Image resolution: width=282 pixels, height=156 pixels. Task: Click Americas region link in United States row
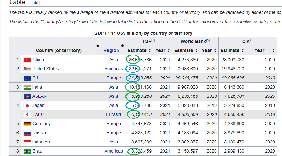[114, 69]
